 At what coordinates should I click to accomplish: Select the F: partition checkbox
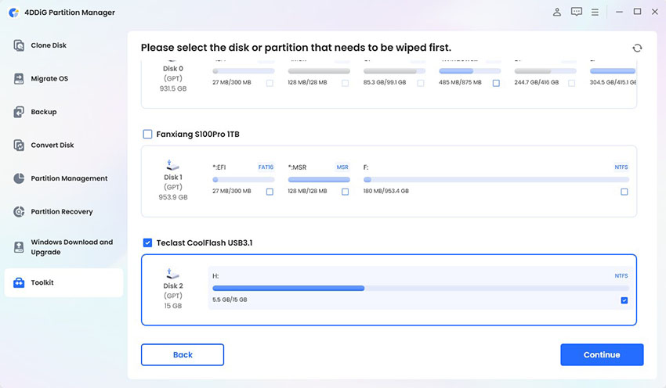(624, 192)
